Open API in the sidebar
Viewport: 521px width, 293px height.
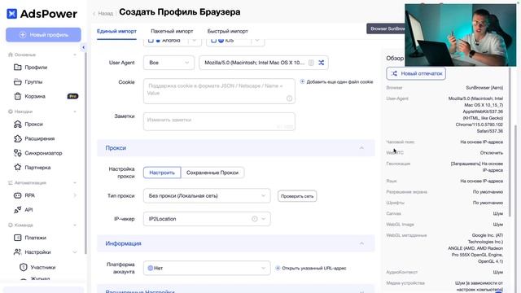28,210
